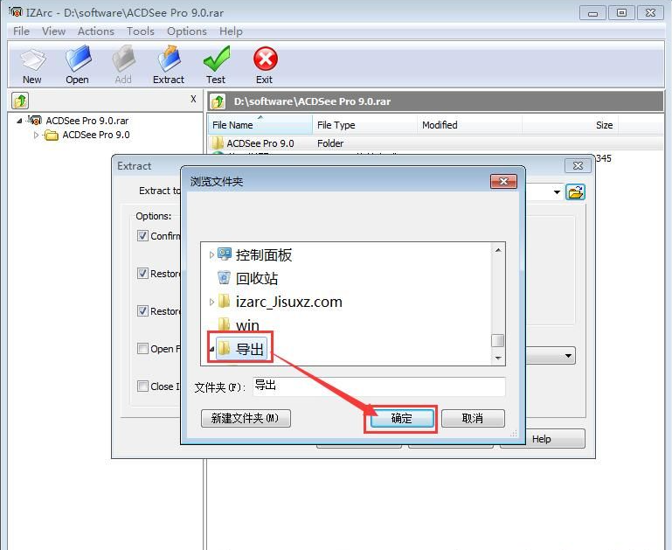672x550 pixels.
Task: Enable the Close I... checkbox
Action: 142,386
